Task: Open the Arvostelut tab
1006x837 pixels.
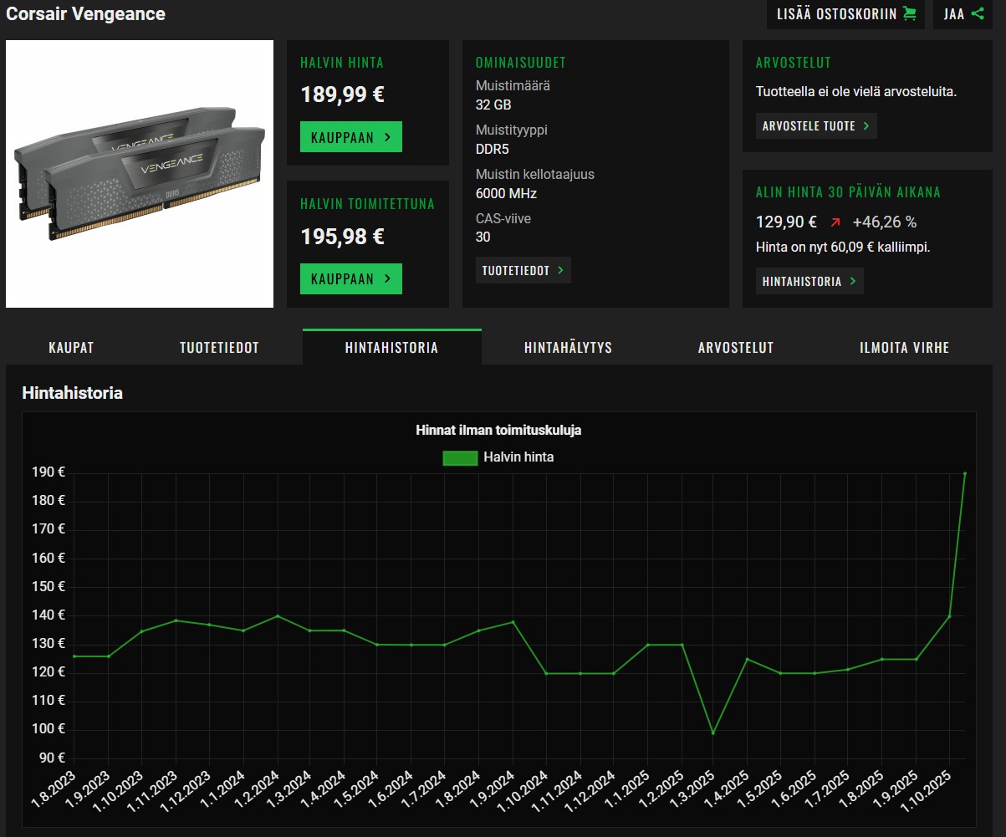Action: click(736, 347)
